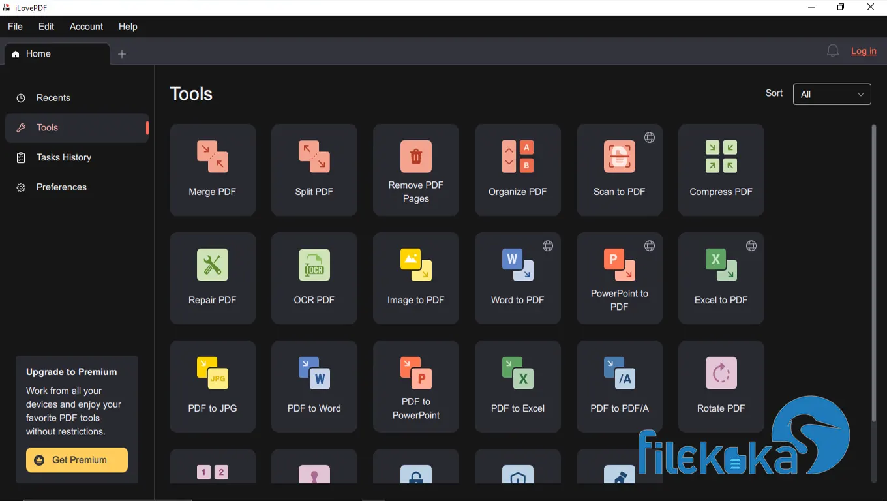The width and height of the screenshot is (887, 501).
Task: Open the Compress PDF tool
Action: point(721,170)
